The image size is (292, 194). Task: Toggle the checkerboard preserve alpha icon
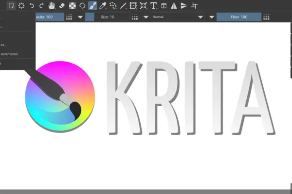click(72, 6)
